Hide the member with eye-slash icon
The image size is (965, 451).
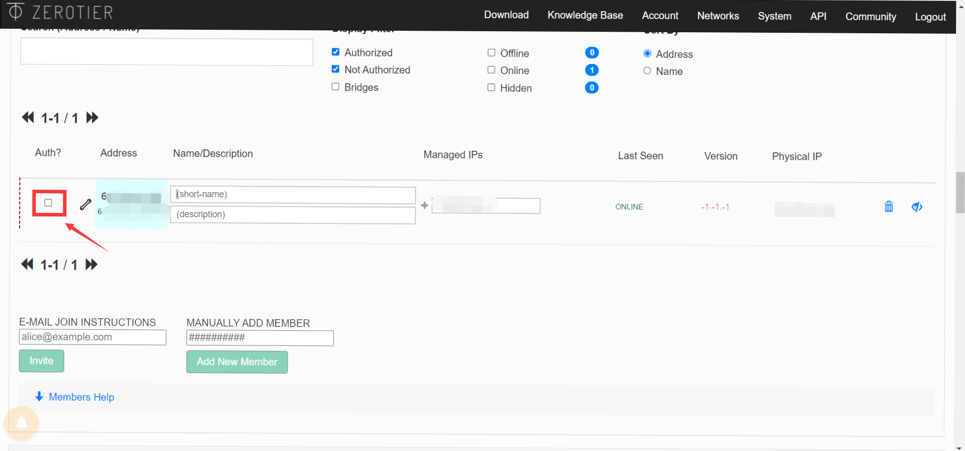point(917,207)
